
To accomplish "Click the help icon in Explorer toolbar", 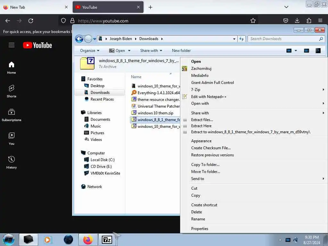I will click(x=318, y=51).
